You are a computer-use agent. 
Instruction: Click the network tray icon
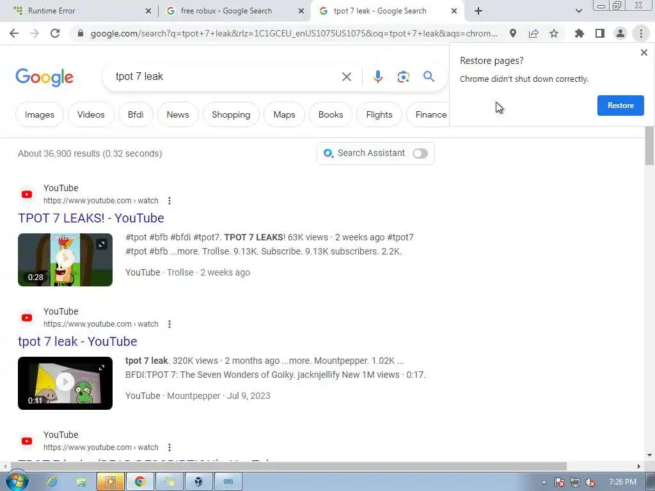pos(575,482)
